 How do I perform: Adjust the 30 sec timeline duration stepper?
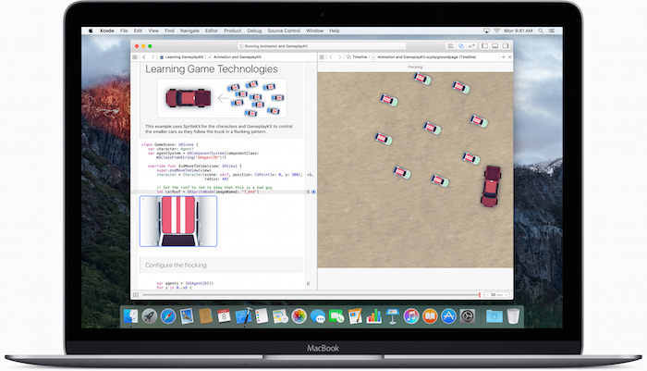click(x=497, y=294)
